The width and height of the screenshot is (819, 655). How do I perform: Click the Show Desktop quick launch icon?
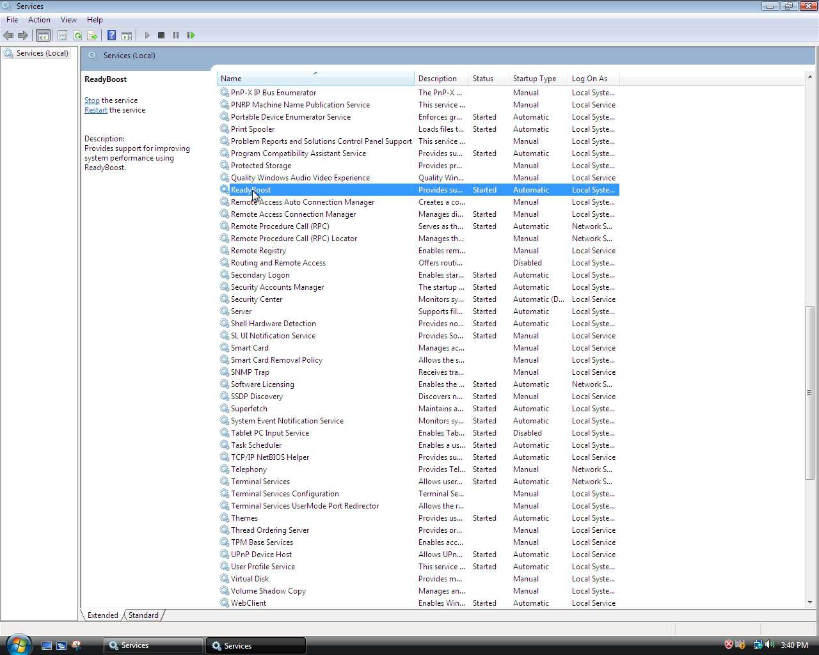point(46,645)
